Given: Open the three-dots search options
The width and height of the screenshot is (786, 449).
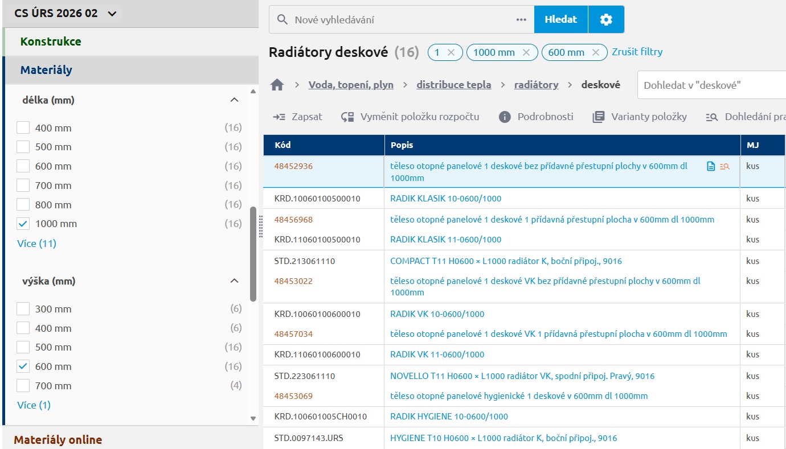Looking at the screenshot, I should (521, 19).
